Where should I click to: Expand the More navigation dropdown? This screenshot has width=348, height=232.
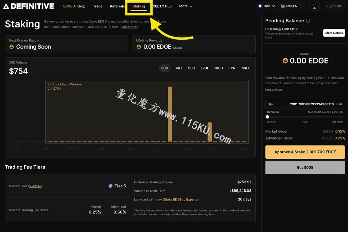click(x=186, y=6)
